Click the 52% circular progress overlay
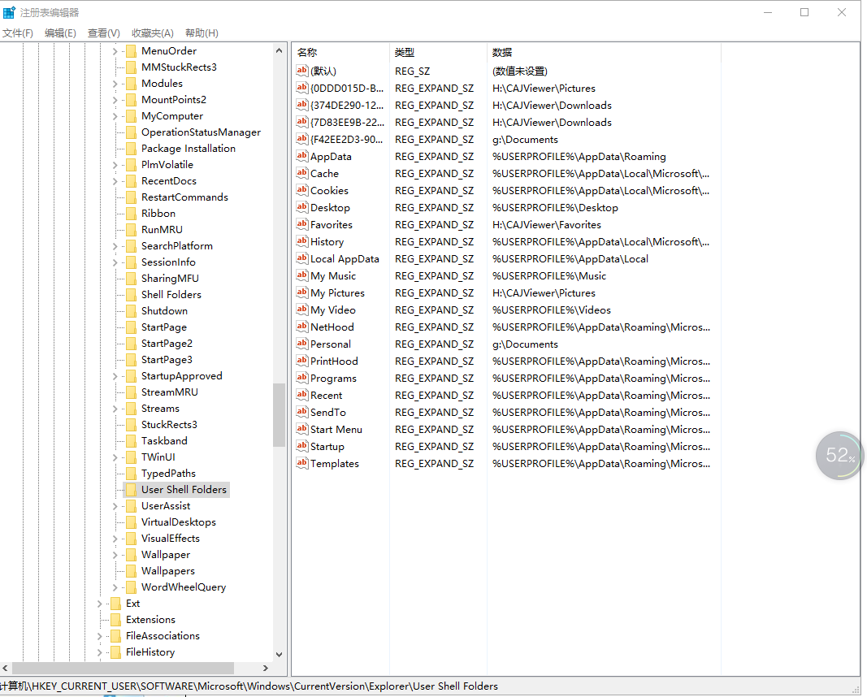The width and height of the screenshot is (867, 697). 839,455
